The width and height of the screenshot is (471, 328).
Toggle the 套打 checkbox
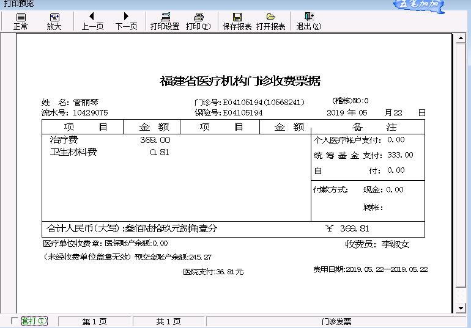15,321
